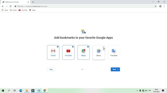Screen dimensions: 167x93
Task: Open the microphone tray icon
Action: click(x=140, y=91)
